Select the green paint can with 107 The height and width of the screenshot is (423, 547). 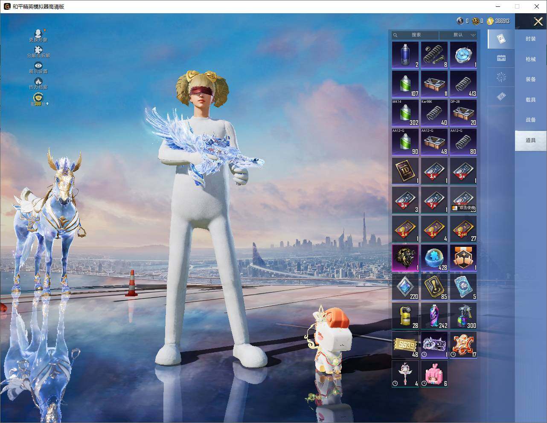click(x=405, y=84)
